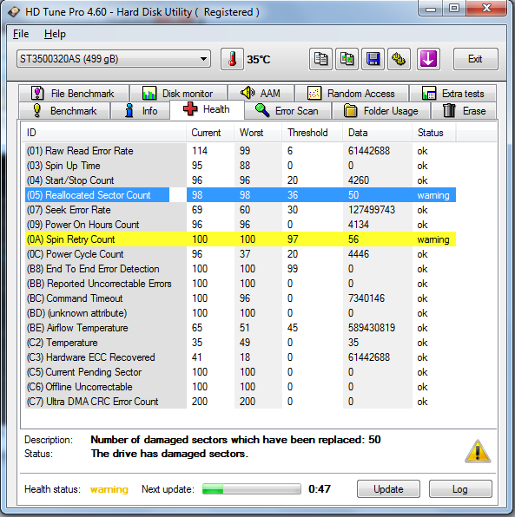Sort by the ID column header
Viewport: 515px width, 517px height.
[103, 133]
